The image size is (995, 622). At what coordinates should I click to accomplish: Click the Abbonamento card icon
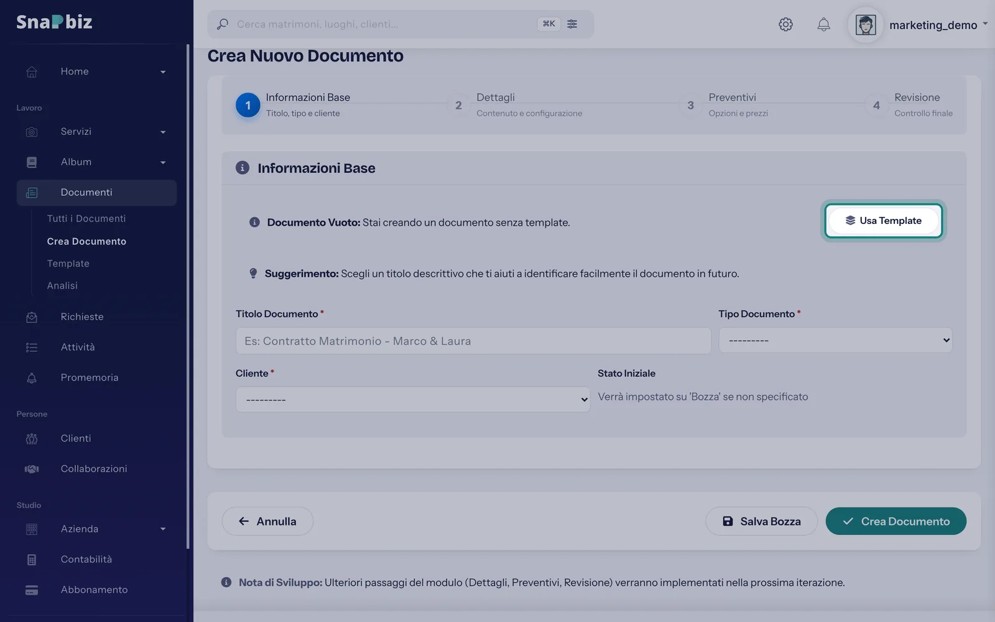click(x=32, y=590)
